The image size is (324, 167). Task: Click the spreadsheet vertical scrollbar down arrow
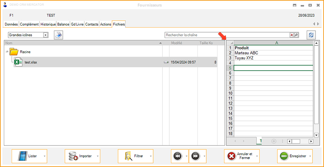[316, 135]
